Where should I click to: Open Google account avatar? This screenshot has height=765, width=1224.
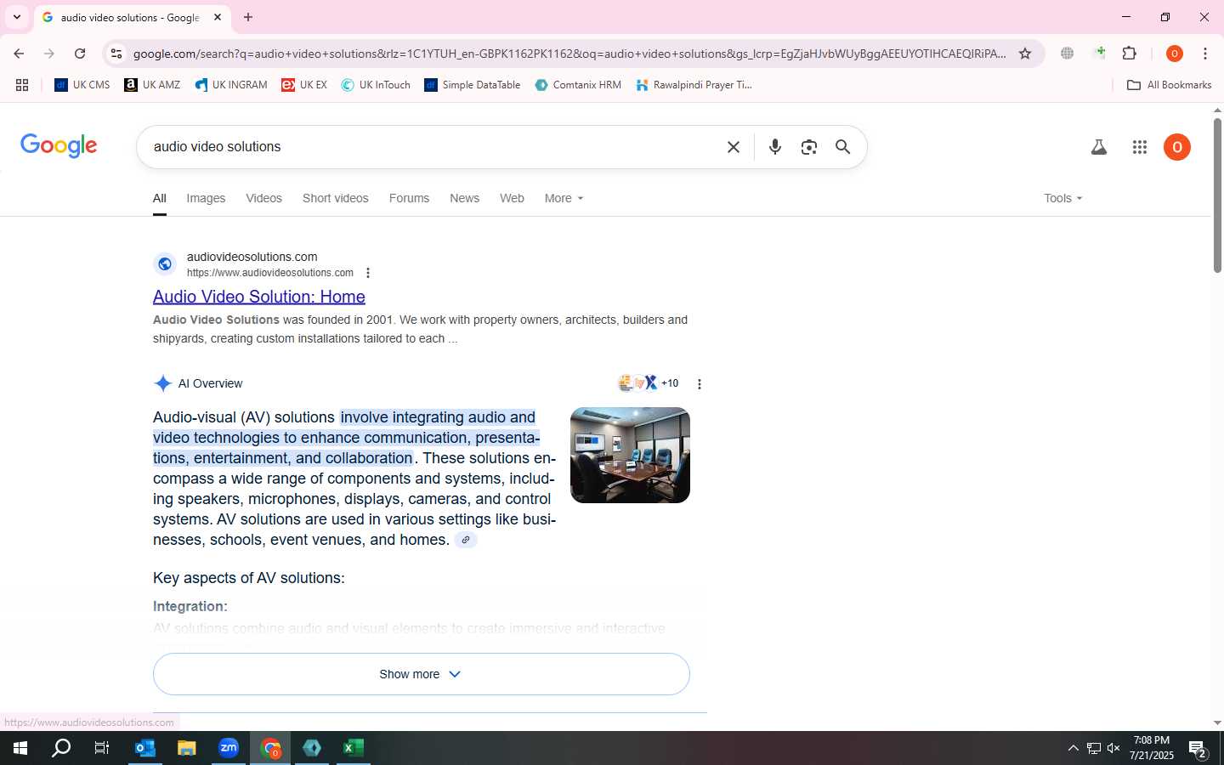pyautogui.click(x=1177, y=147)
